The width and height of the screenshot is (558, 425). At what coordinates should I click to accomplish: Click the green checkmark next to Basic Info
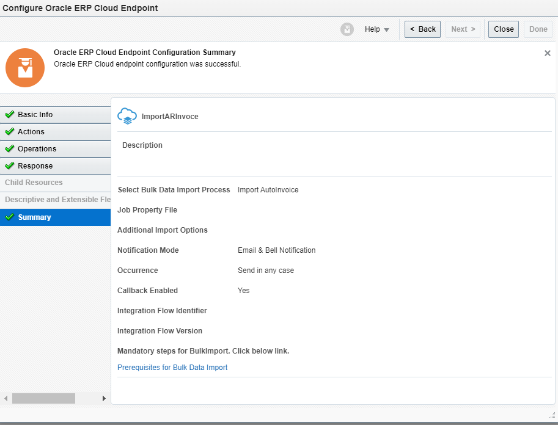tap(10, 114)
